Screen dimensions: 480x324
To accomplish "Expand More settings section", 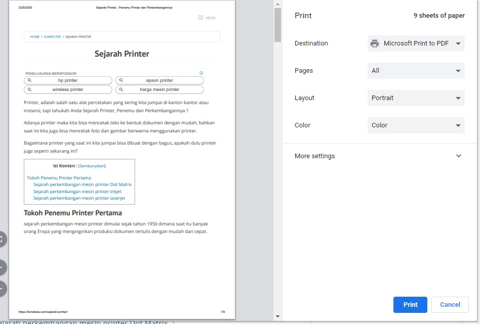I will pyautogui.click(x=378, y=156).
